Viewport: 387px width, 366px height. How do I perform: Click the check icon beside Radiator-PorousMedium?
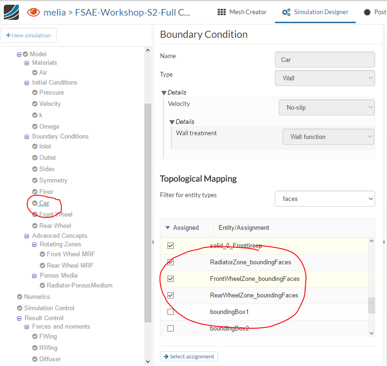[x=42, y=286]
